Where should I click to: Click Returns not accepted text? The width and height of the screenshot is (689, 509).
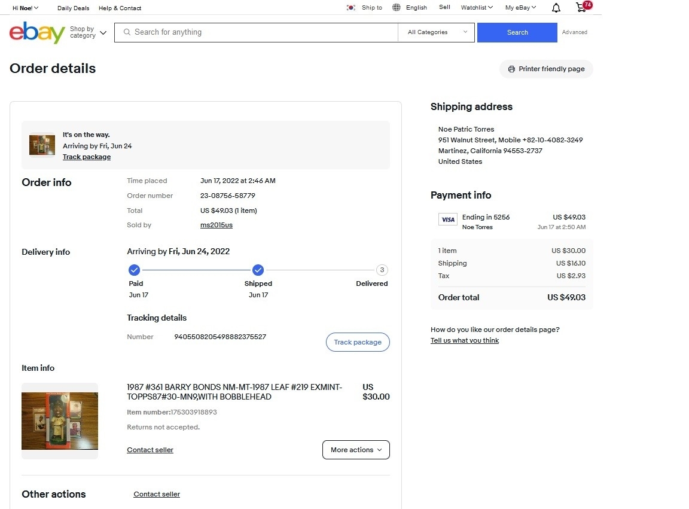pos(163,427)
